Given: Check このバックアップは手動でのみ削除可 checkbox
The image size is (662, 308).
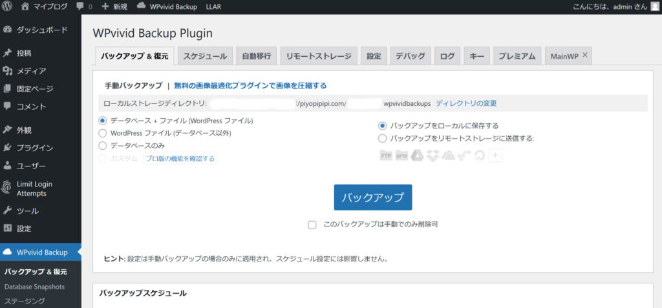Looking at the screenshot, I should 312,225.
